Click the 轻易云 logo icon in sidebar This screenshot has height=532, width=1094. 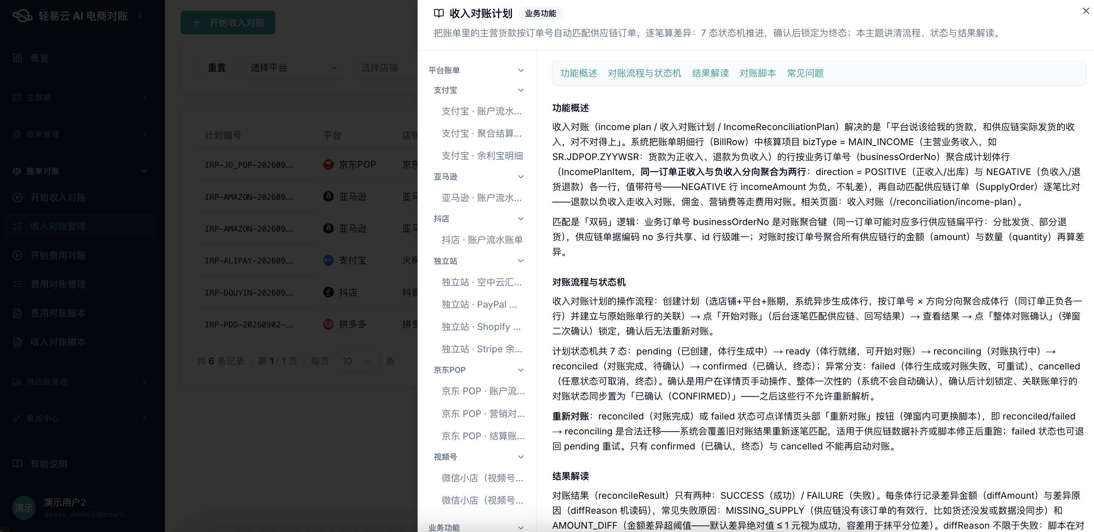pos(23,16)
